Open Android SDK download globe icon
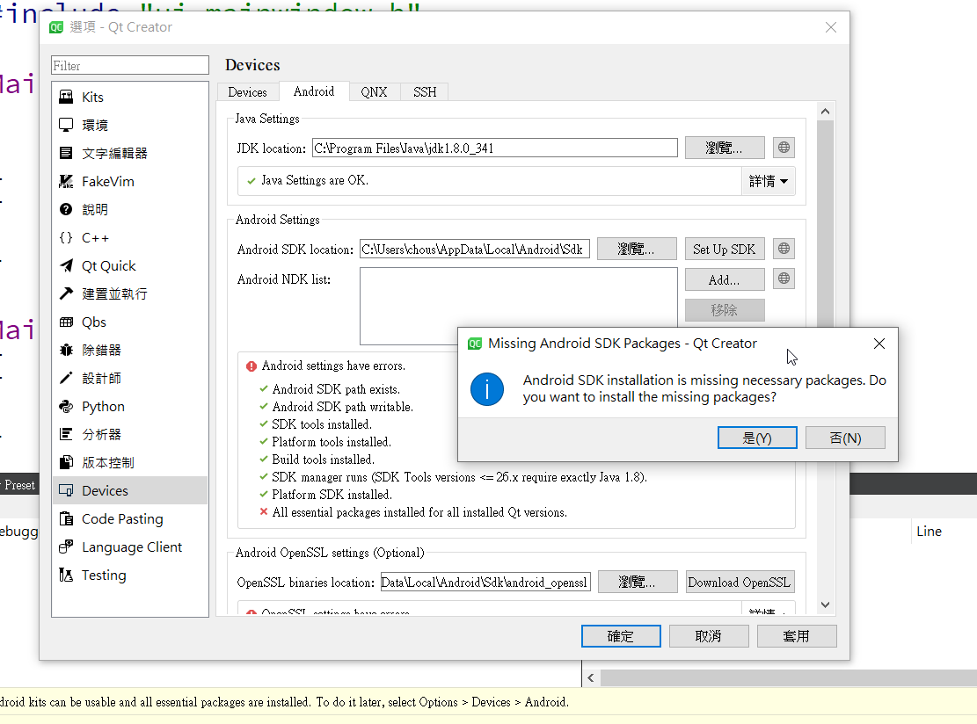The height and width of the screenshot is (724, 977). [x=784, y=249]
